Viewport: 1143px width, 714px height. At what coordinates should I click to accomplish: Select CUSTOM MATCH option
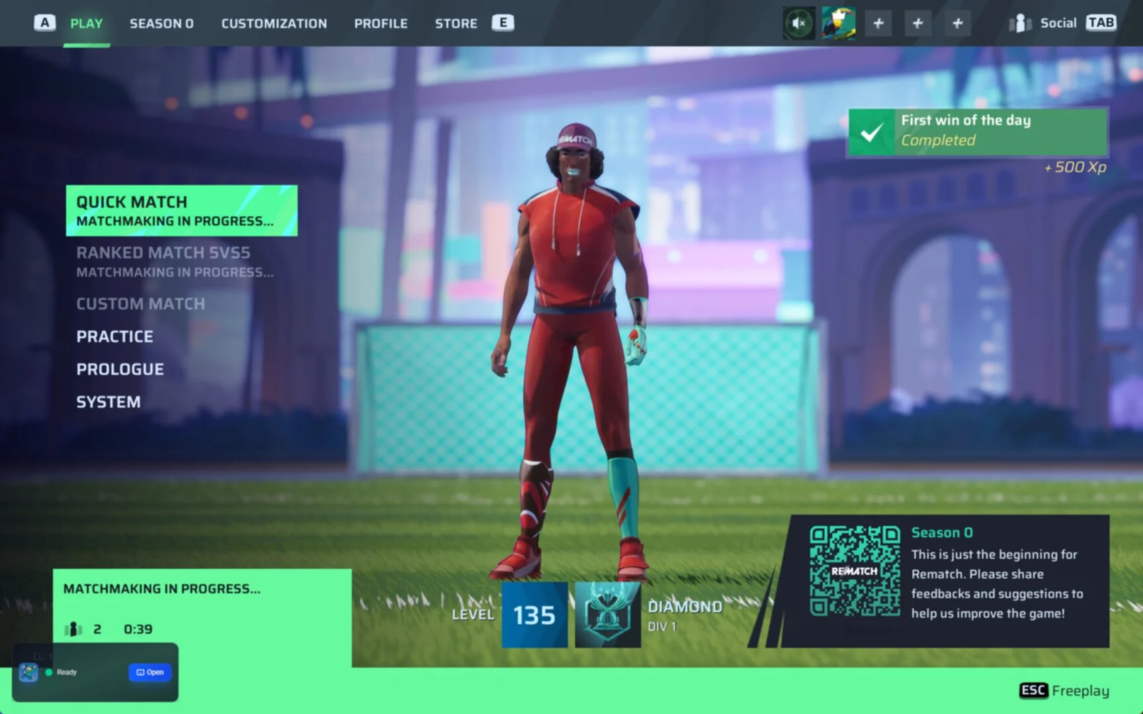(141, 304)
